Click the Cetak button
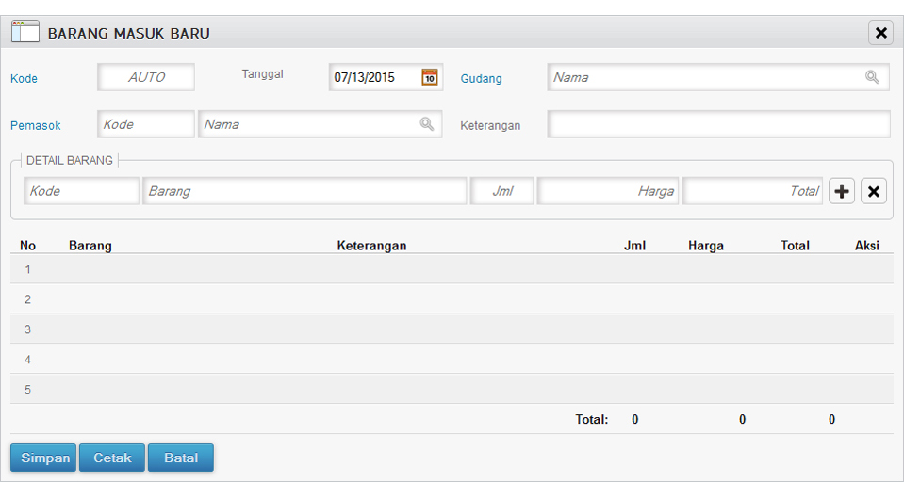904x498 pixels. click(x=112, y=458)
